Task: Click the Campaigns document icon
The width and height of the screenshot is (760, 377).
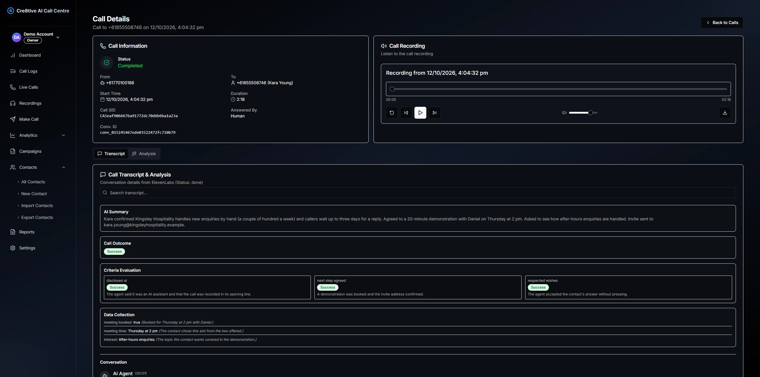Action: click(13, 151)
